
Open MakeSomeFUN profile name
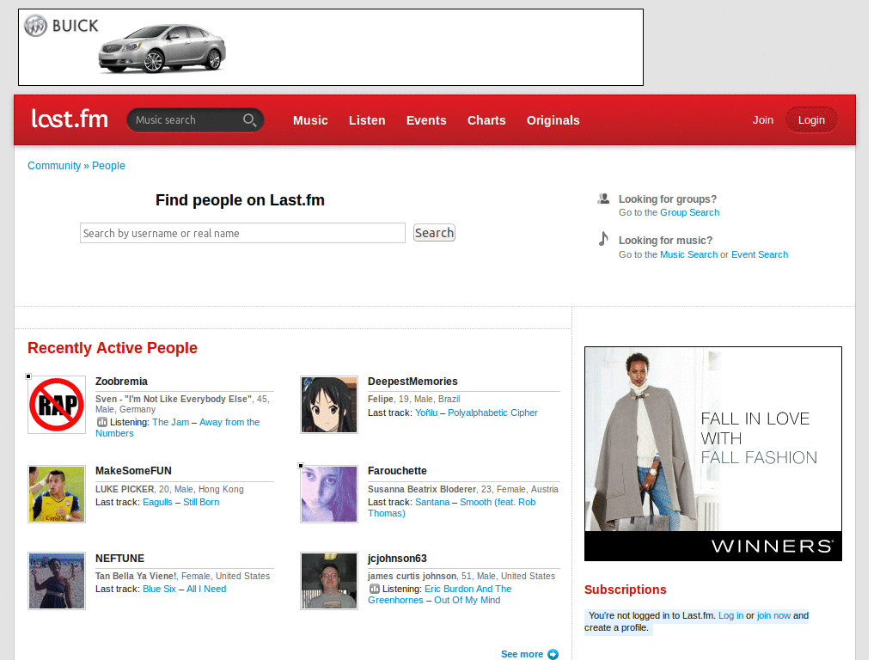coord(133,470)
